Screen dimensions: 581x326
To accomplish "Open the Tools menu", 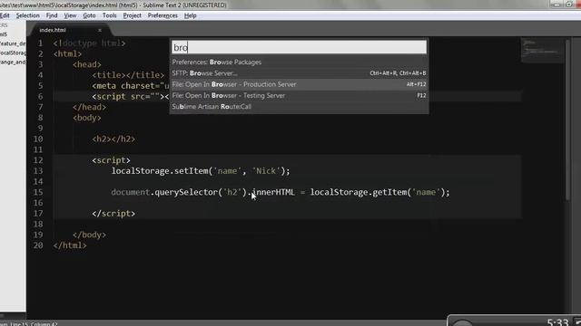I will [109, 15].
